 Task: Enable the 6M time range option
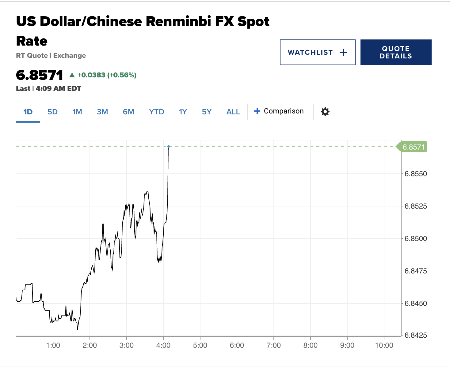(128, 112)
